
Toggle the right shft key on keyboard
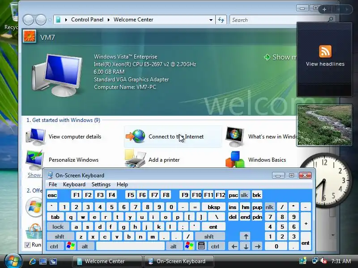click(209, 236)
